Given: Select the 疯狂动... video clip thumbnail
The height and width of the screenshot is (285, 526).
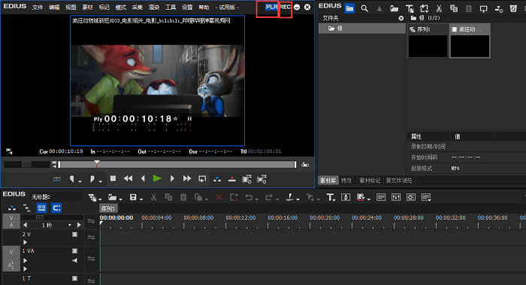Looking at the screenshot, I should pos(470,40).
